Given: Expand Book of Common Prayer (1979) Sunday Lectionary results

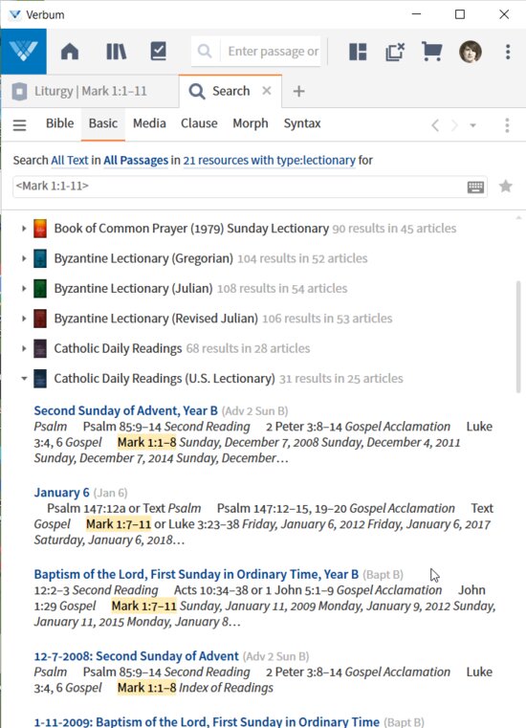Looking at the screenshot, I should pyautogui.click(x=24, y=229).
